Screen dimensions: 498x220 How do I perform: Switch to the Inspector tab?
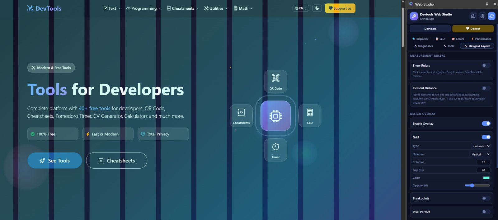coord(420,39)
